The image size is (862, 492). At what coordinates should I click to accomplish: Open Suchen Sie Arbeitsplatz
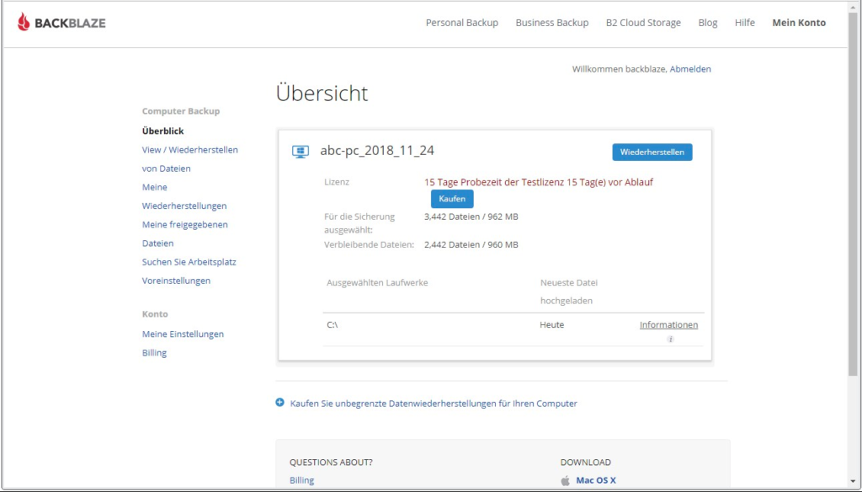click(x=189, y=262)
